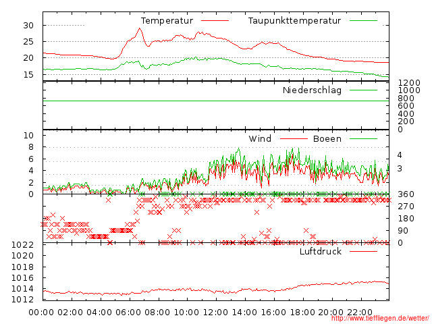Click the 800 precipitation axis label
The height and width of the screenshot is (324, 432).
406,99
